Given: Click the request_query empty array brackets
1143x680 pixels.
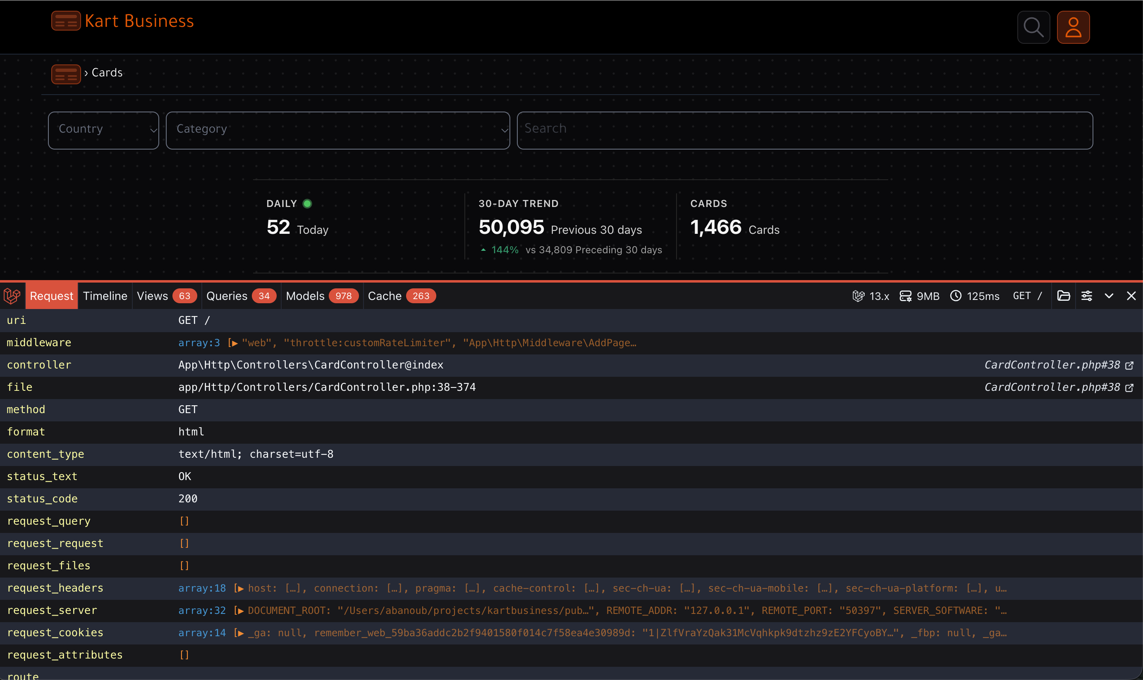Looking at the screenshot, I should click(184, 521).
